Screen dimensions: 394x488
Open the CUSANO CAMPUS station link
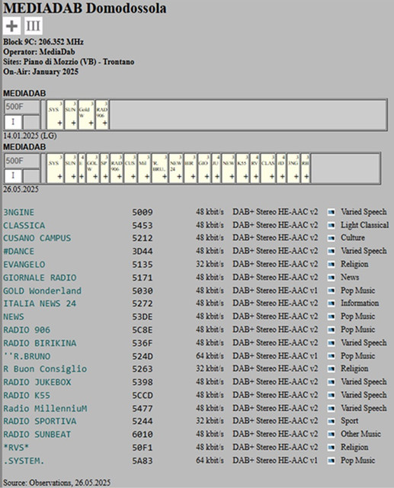(37, 238)
